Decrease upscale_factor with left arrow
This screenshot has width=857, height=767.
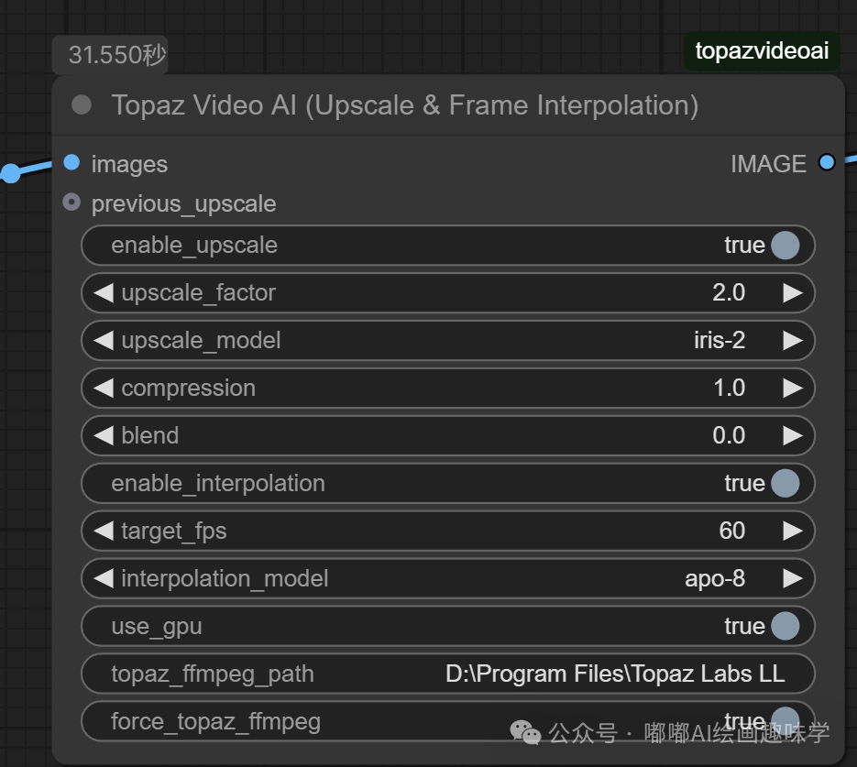[104, 293]
